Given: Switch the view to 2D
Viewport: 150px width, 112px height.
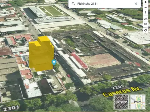Looking at the screenshot, I should tap(146, 24).
